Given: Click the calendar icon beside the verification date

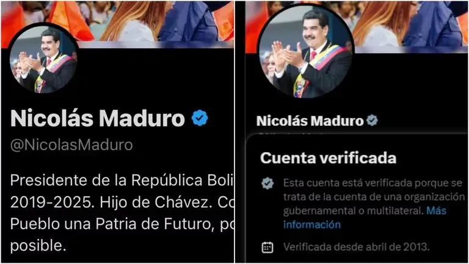Looking at the screenshot, I should point(267,248).
